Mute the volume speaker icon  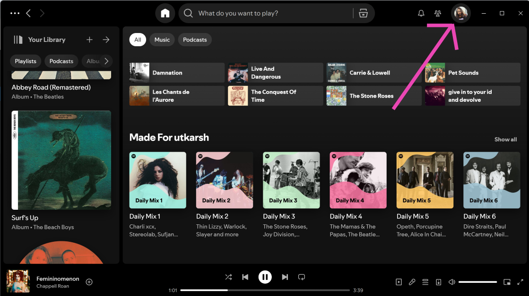(x=451, y=282)
